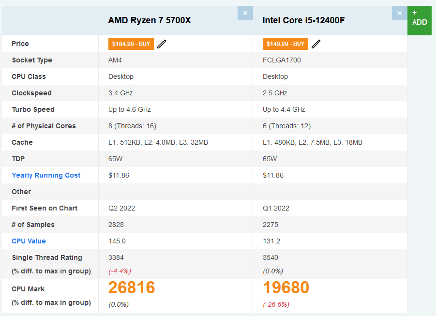Image resolution: width=436 pixels, height=316 pixels.
Task: Click single thread rating 3540
Action: pos(271,257)
